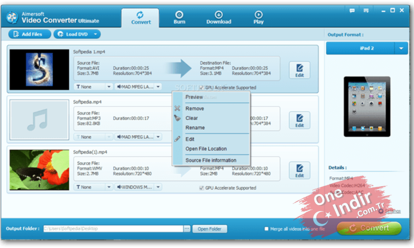Select the iPad 2 output format button
This screenshot has height=248, width=414.
pos(360,48)
